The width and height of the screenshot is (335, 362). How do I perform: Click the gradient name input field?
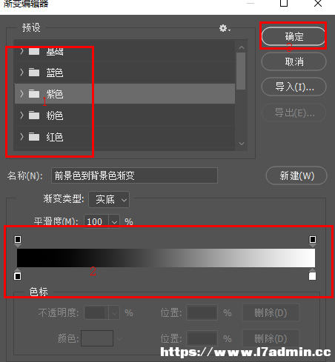tap(134, 175)
